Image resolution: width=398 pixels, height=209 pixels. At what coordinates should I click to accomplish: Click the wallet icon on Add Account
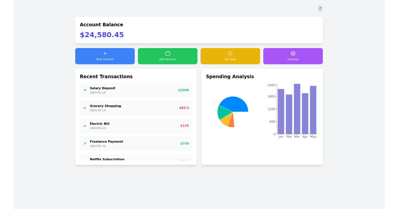click(x=167, y=53)
